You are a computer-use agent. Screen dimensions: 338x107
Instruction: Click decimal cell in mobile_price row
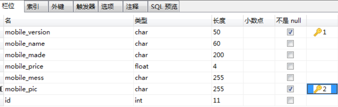pos(259,66)
